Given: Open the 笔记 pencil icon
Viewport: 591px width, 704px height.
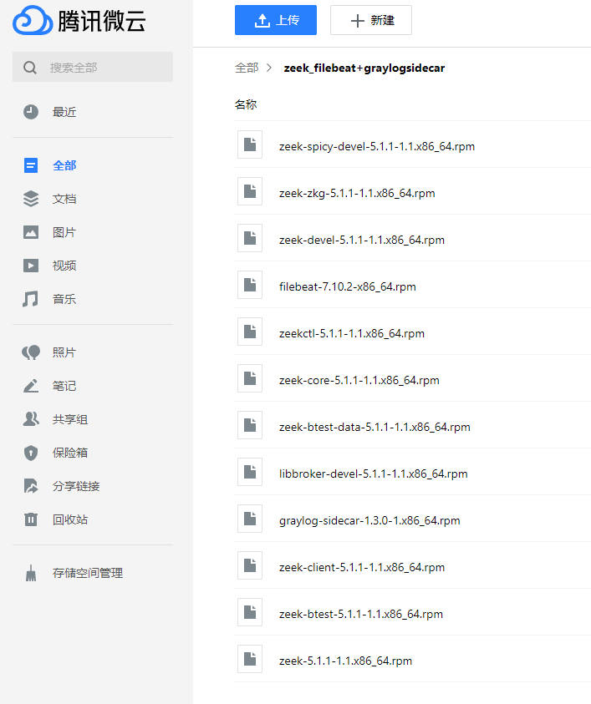Looking at the screenshot, I should pyautogui.click(x=31, y=386).
